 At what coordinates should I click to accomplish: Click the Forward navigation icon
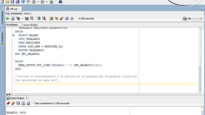point(42,2)
